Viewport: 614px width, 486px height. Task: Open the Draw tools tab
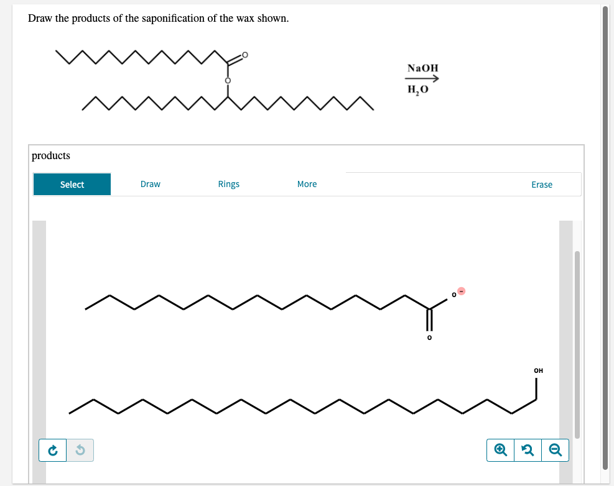[150, 184]
